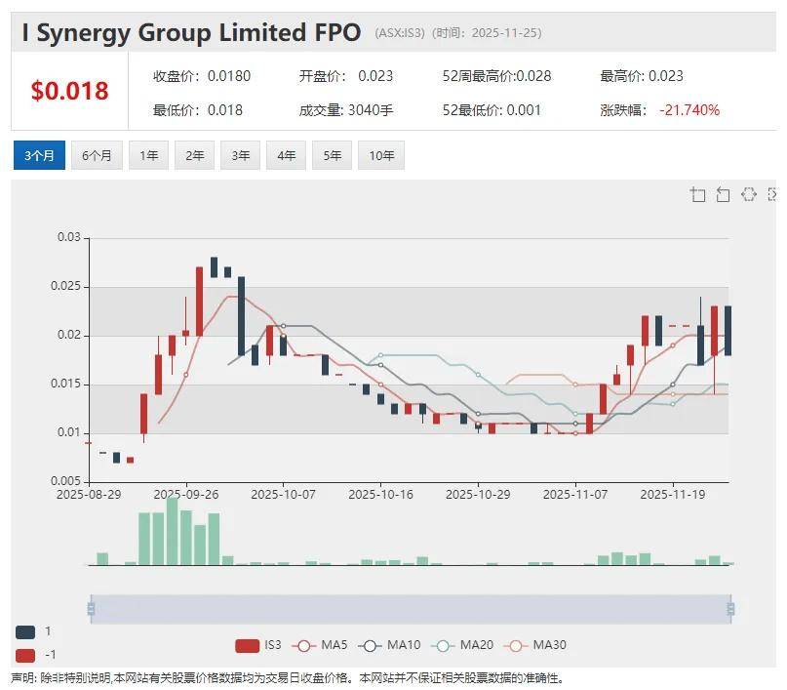
Task: Click the 0.015 y-axis label
Action: [65, 384]
